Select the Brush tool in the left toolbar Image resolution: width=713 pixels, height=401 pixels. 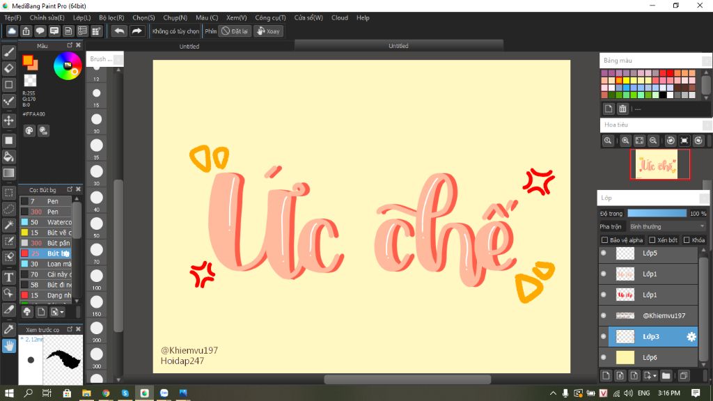point(8,52)
